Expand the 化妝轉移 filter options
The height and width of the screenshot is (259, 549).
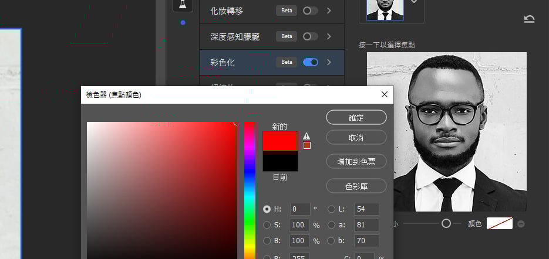(329, 11)
